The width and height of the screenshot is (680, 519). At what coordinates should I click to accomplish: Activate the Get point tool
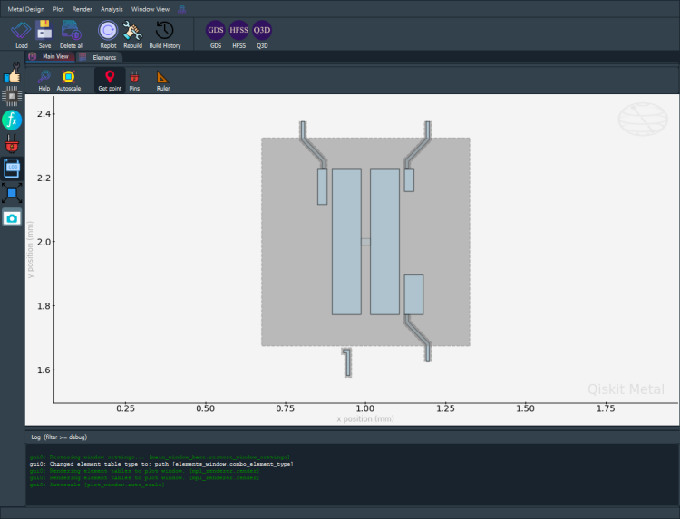pos(110,81)
